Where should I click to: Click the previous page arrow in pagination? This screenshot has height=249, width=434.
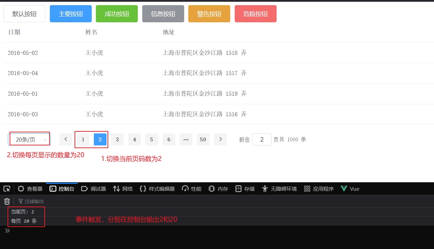pyautogui.click(x=66, y=139)
